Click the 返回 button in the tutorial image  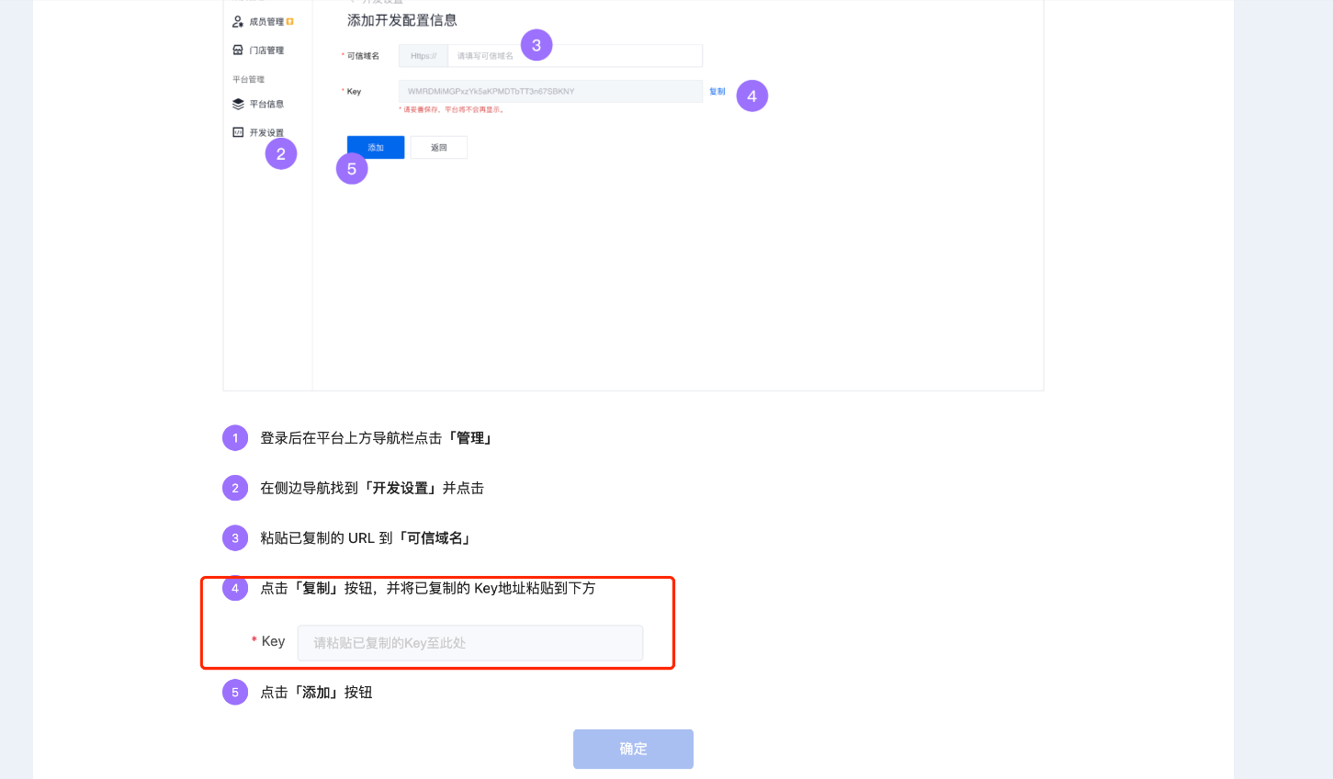[x=439, y=147]
